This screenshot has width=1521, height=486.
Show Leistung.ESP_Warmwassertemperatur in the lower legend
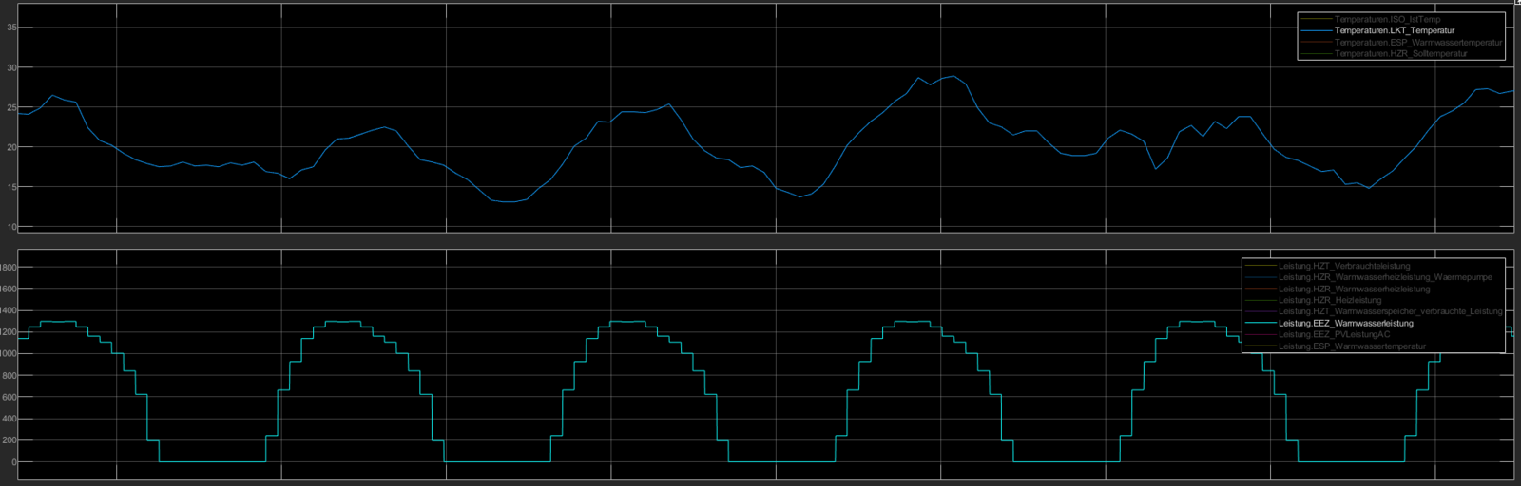pos(1352,346)
